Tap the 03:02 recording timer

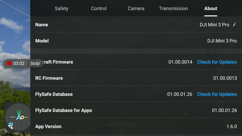click(x=19, y=63)
